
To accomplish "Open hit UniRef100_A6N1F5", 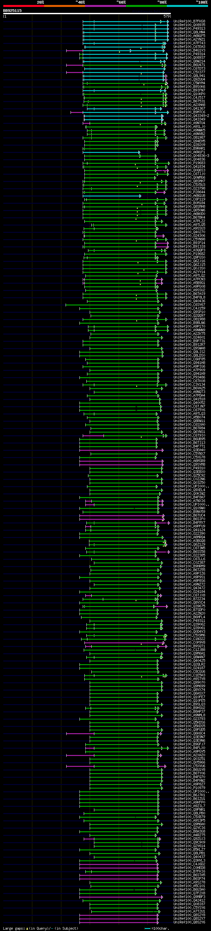I will (189, 36).
